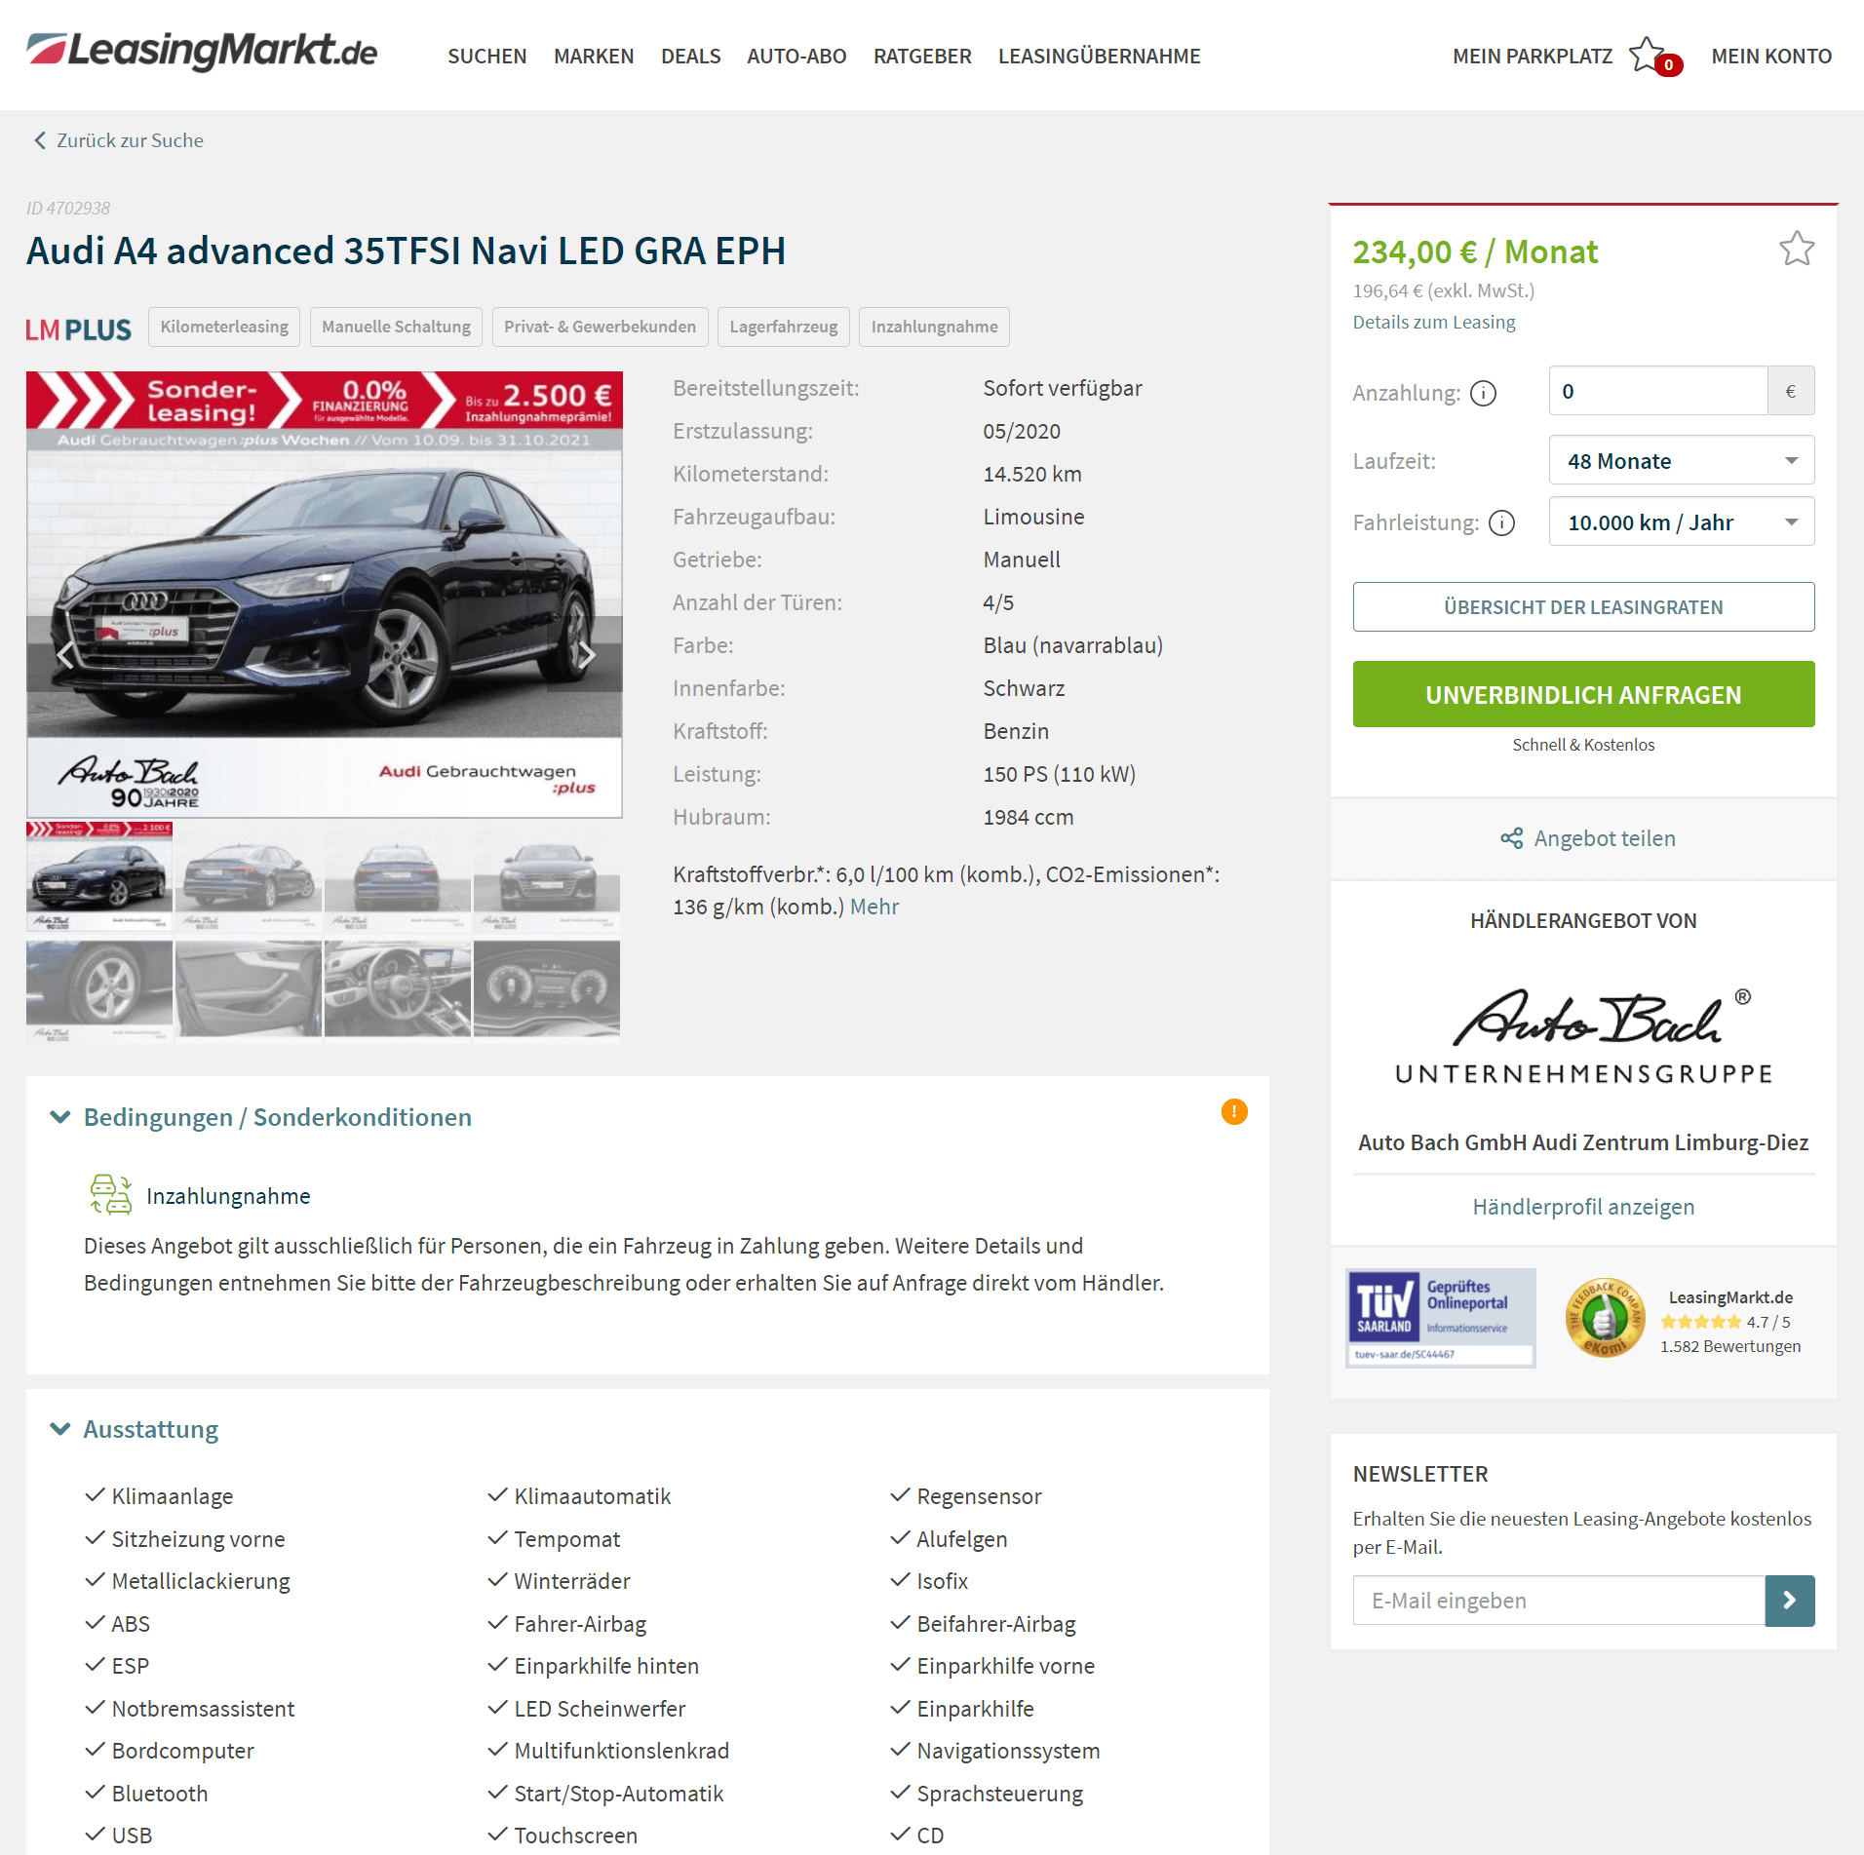Open the DEALS menu item

[x=690, y=57]
